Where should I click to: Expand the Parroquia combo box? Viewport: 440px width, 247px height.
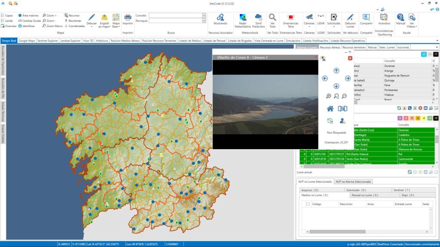204,20
